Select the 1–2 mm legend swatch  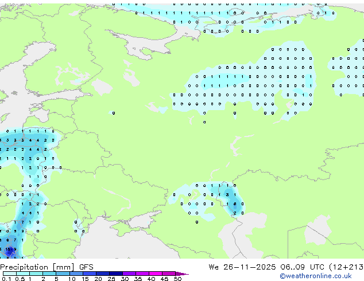point(36,274)
